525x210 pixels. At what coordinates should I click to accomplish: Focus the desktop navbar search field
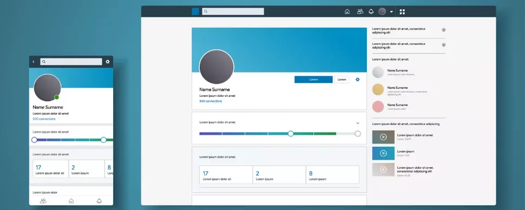click(233, 12)
